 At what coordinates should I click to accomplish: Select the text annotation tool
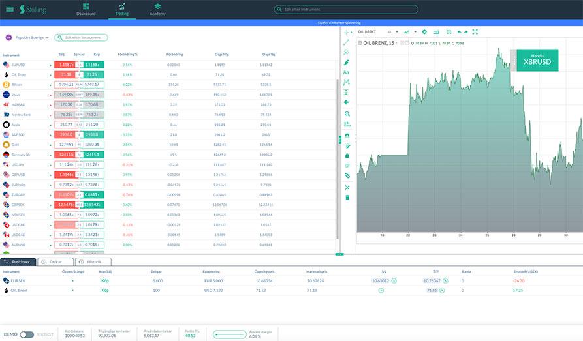click(346, 72)
